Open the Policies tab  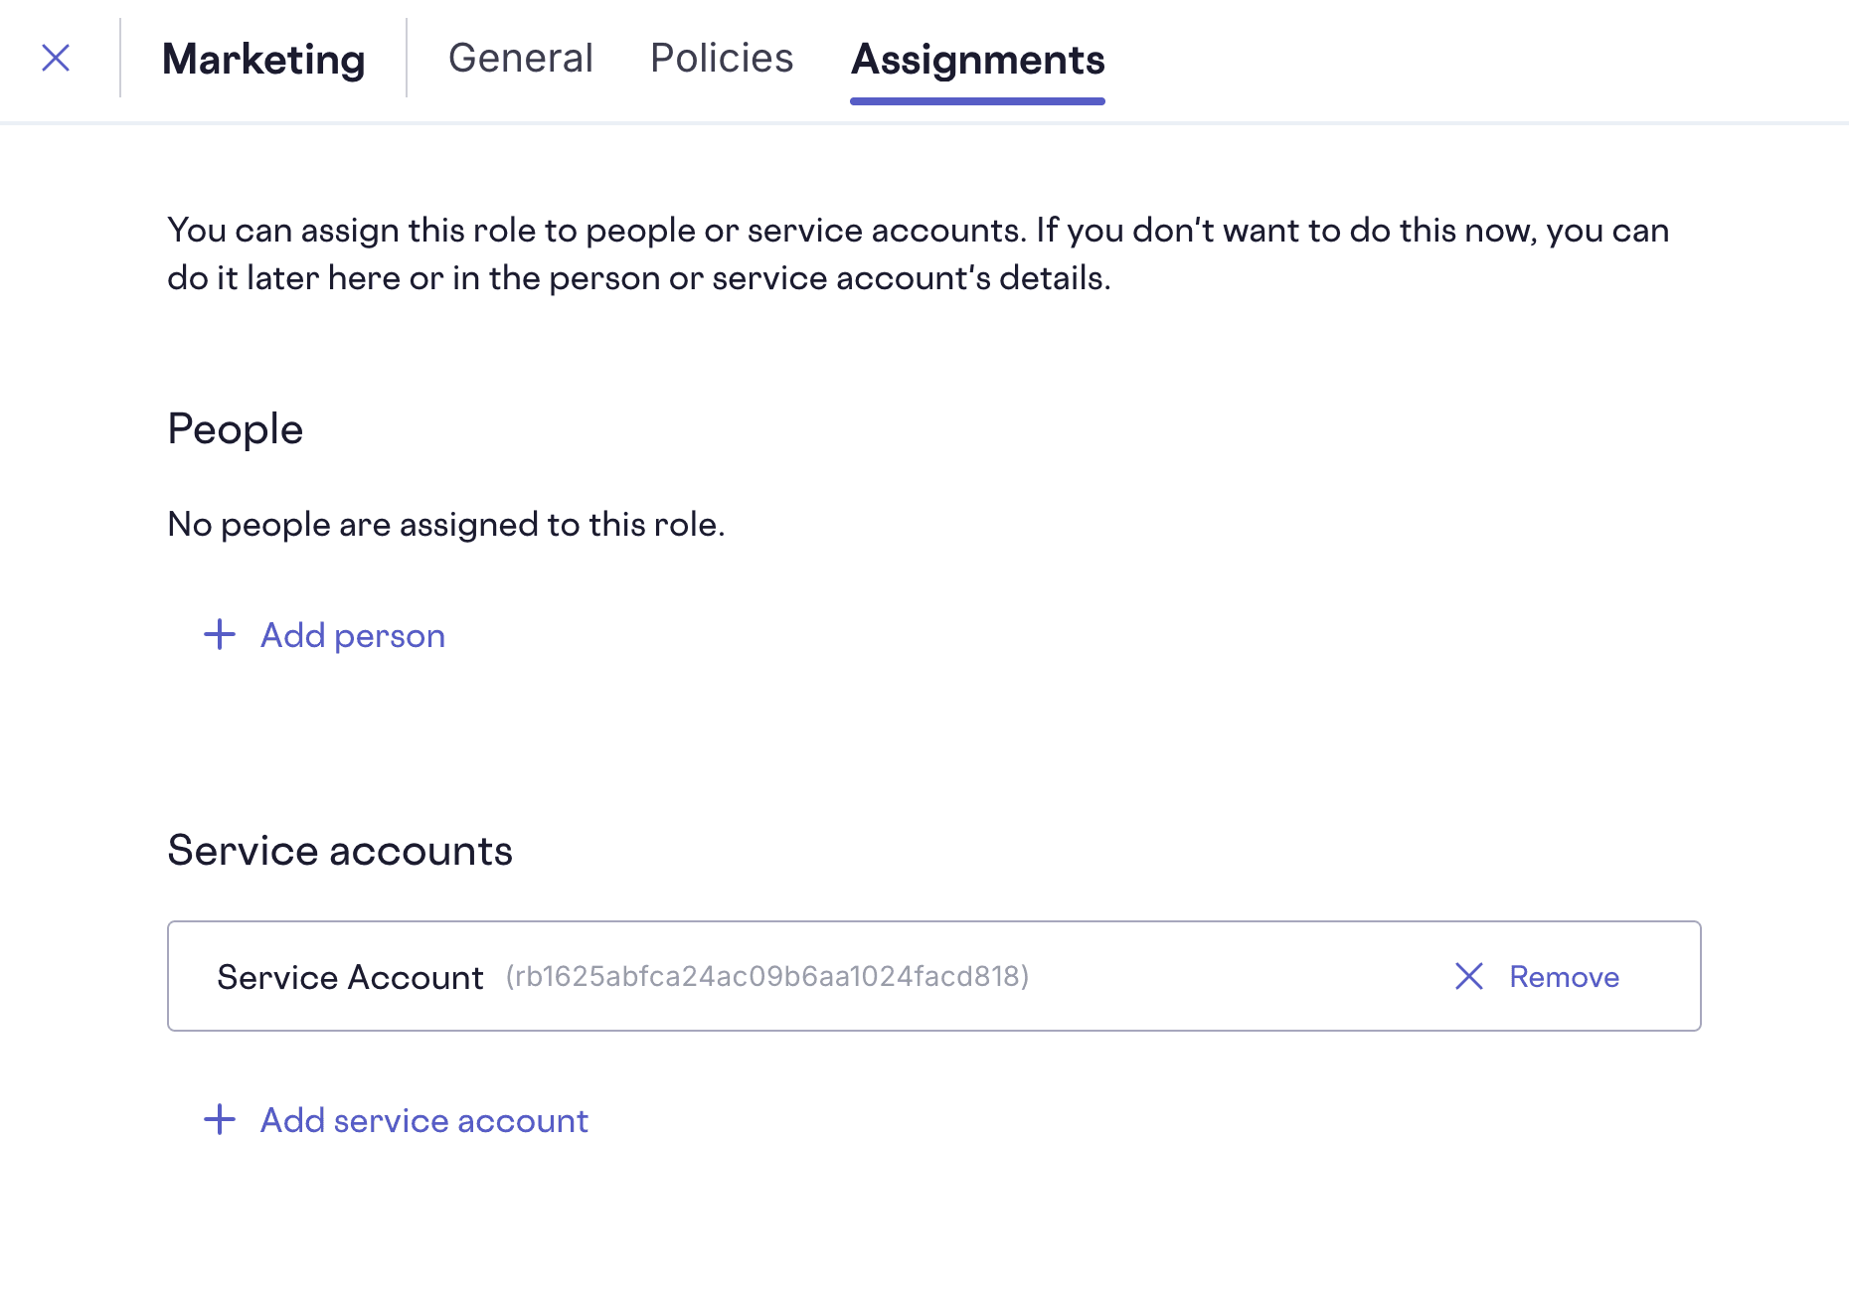[x=722, y=58]
